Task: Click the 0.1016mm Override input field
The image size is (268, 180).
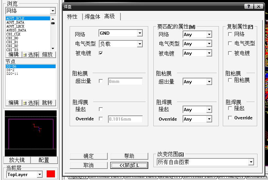Action: click(x=125, y=119)
